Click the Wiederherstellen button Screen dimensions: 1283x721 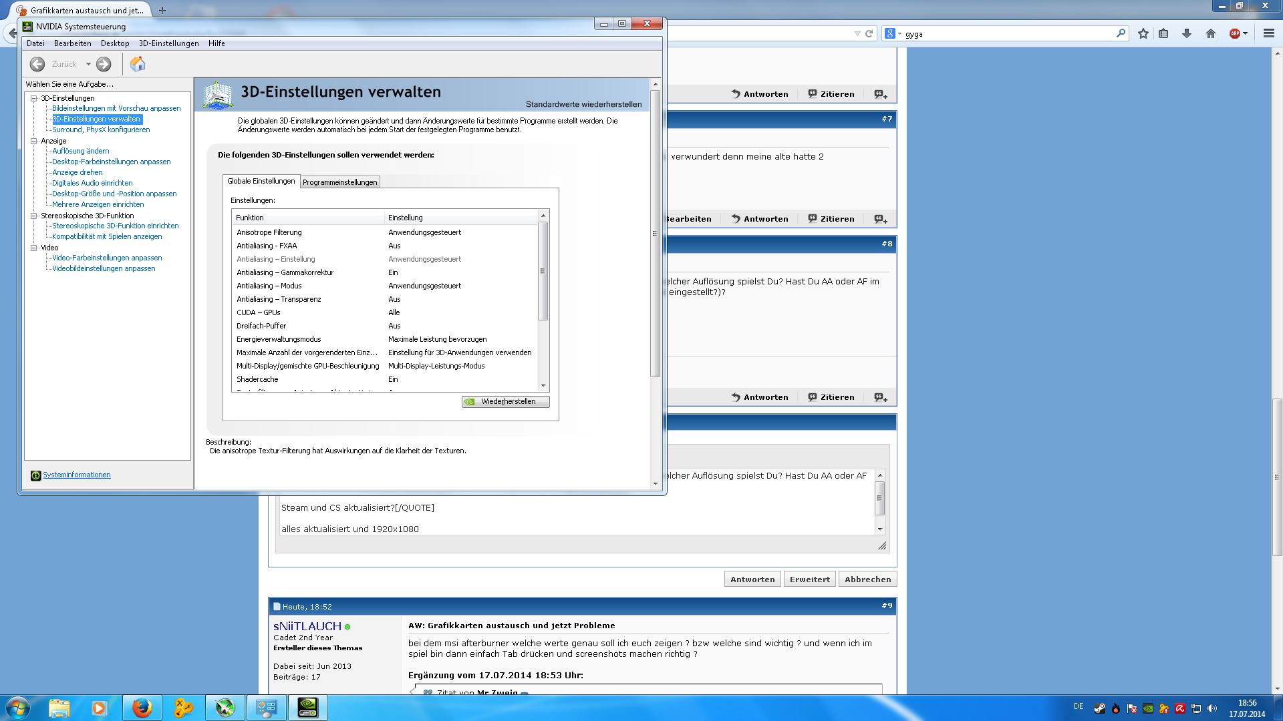506,401
